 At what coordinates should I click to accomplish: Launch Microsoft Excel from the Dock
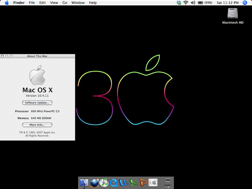click(133, 183)
